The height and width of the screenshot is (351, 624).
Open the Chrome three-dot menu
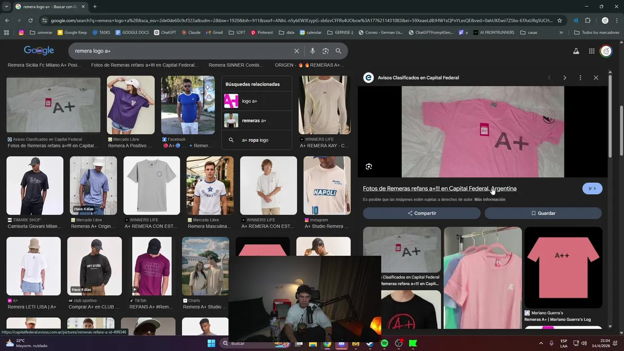[617, 20]
